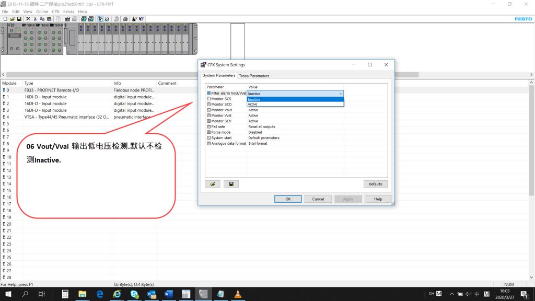Delete the selection with the X toolbar icon
The width and height of the screenshot is (535, 301).
click(28, 19)
